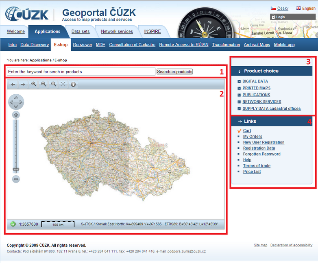Switch to the Network services tab
Screen dimensions: 318x263
click(x=117, y=31)
